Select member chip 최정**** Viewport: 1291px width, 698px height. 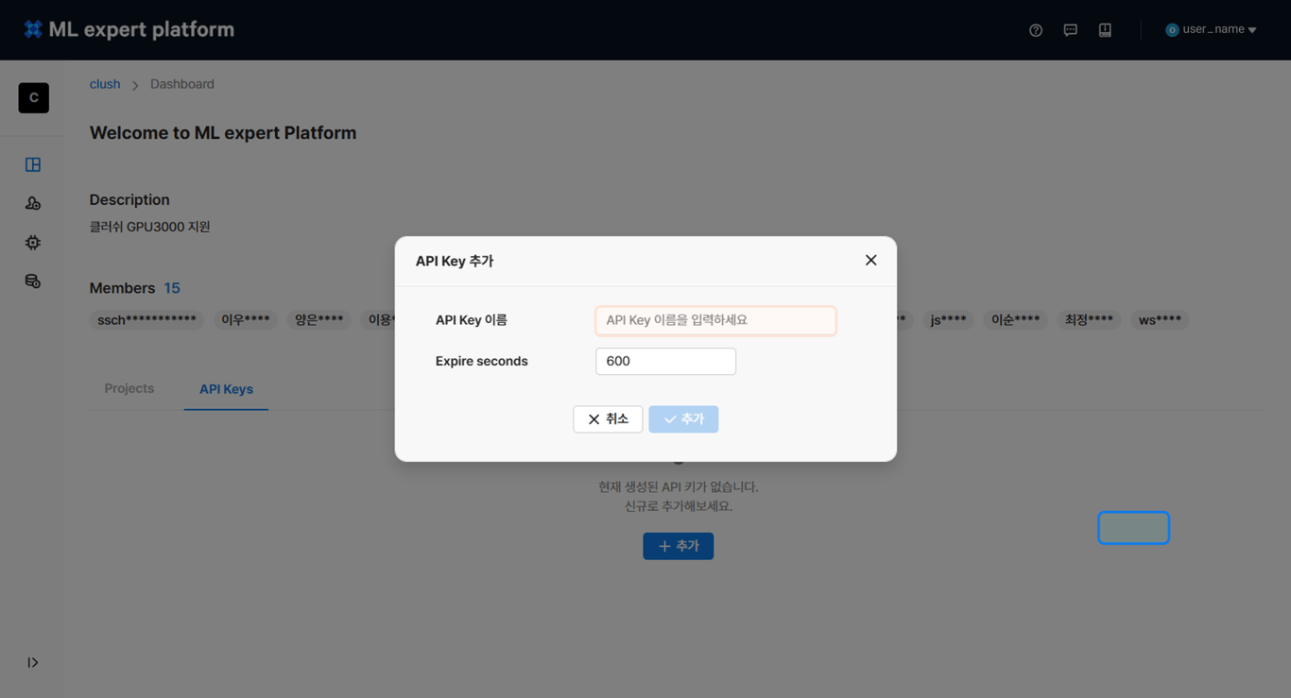(x=1089, y=320)
